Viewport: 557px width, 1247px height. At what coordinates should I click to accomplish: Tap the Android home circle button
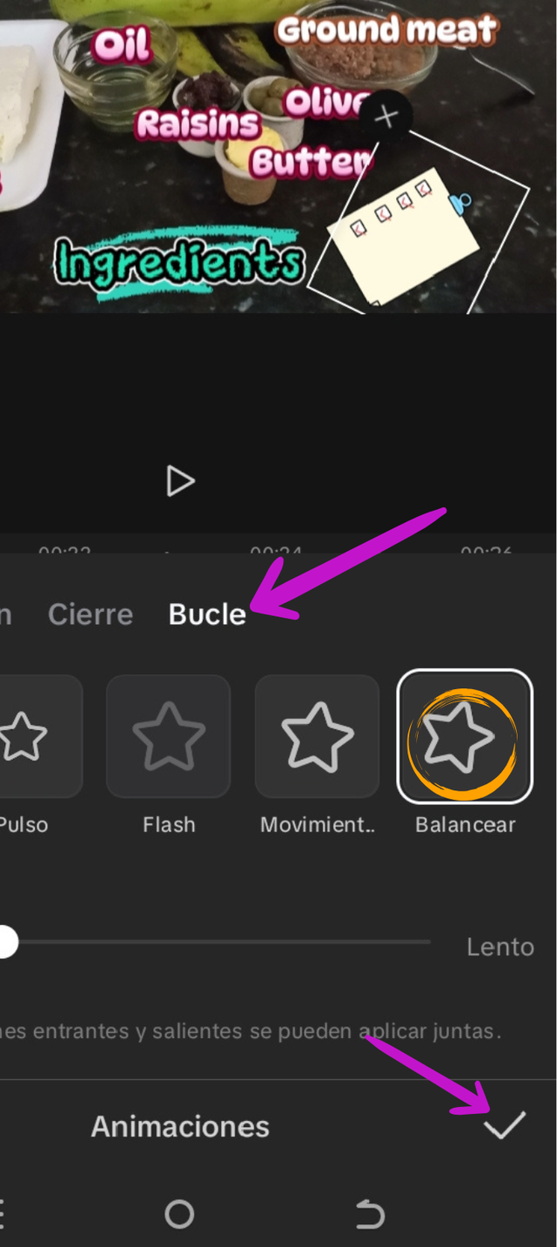tap(179, 1214)
